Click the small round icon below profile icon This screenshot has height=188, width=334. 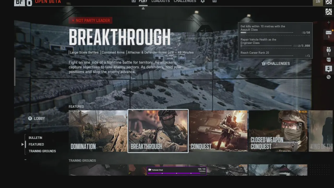[329, 77]
